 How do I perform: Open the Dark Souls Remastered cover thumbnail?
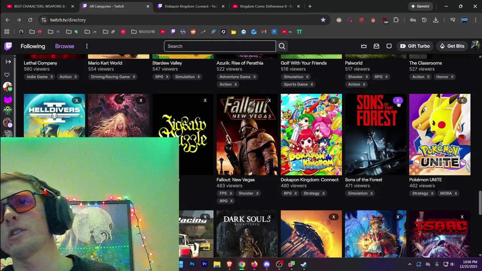(x=247, y=234)
